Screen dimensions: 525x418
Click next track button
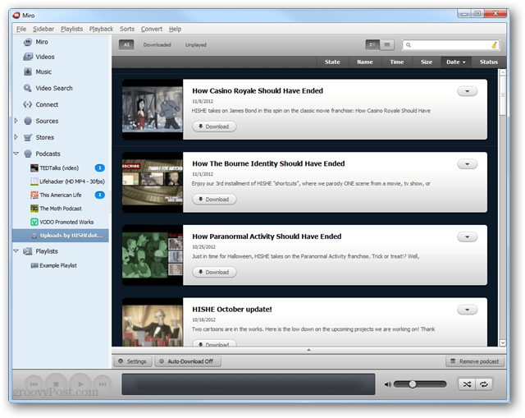point(103,384)
